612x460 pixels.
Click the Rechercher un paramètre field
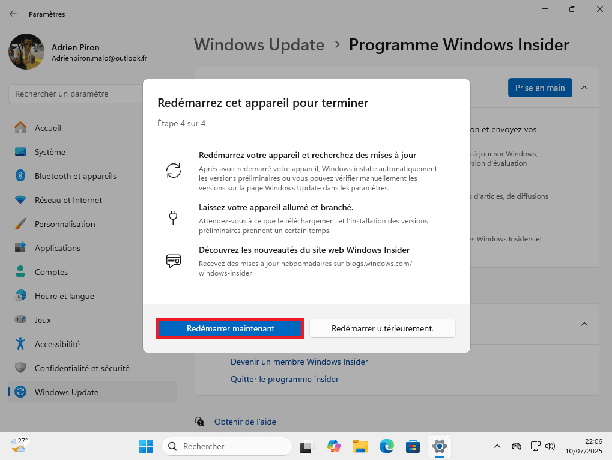click(76, 94)
